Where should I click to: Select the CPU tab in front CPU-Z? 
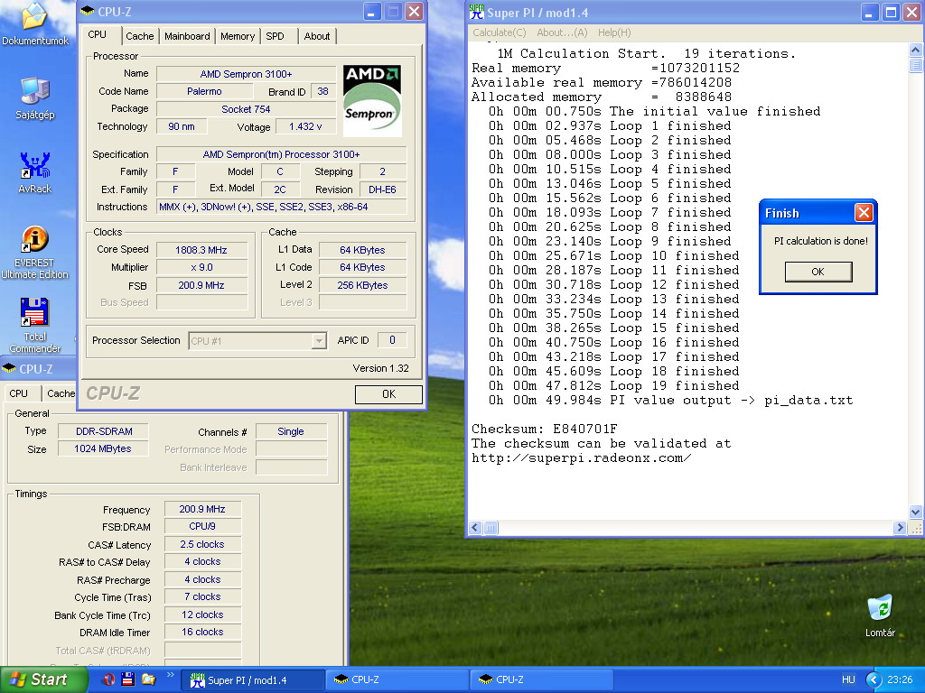tap(98, 35)
